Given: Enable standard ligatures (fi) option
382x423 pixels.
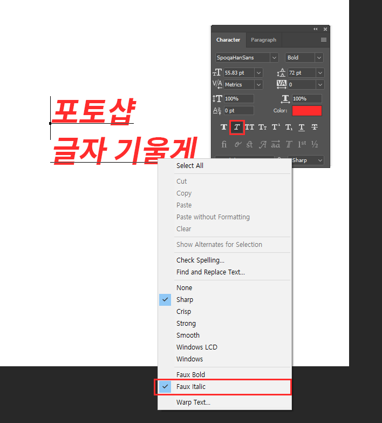Looking at the screenshot, I should click(224, 144).
